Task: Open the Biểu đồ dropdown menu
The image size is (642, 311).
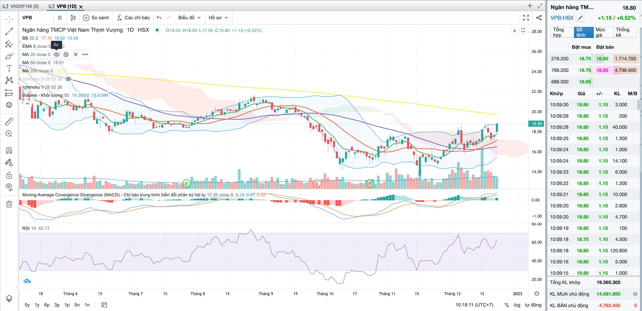Action: point(189,18)
